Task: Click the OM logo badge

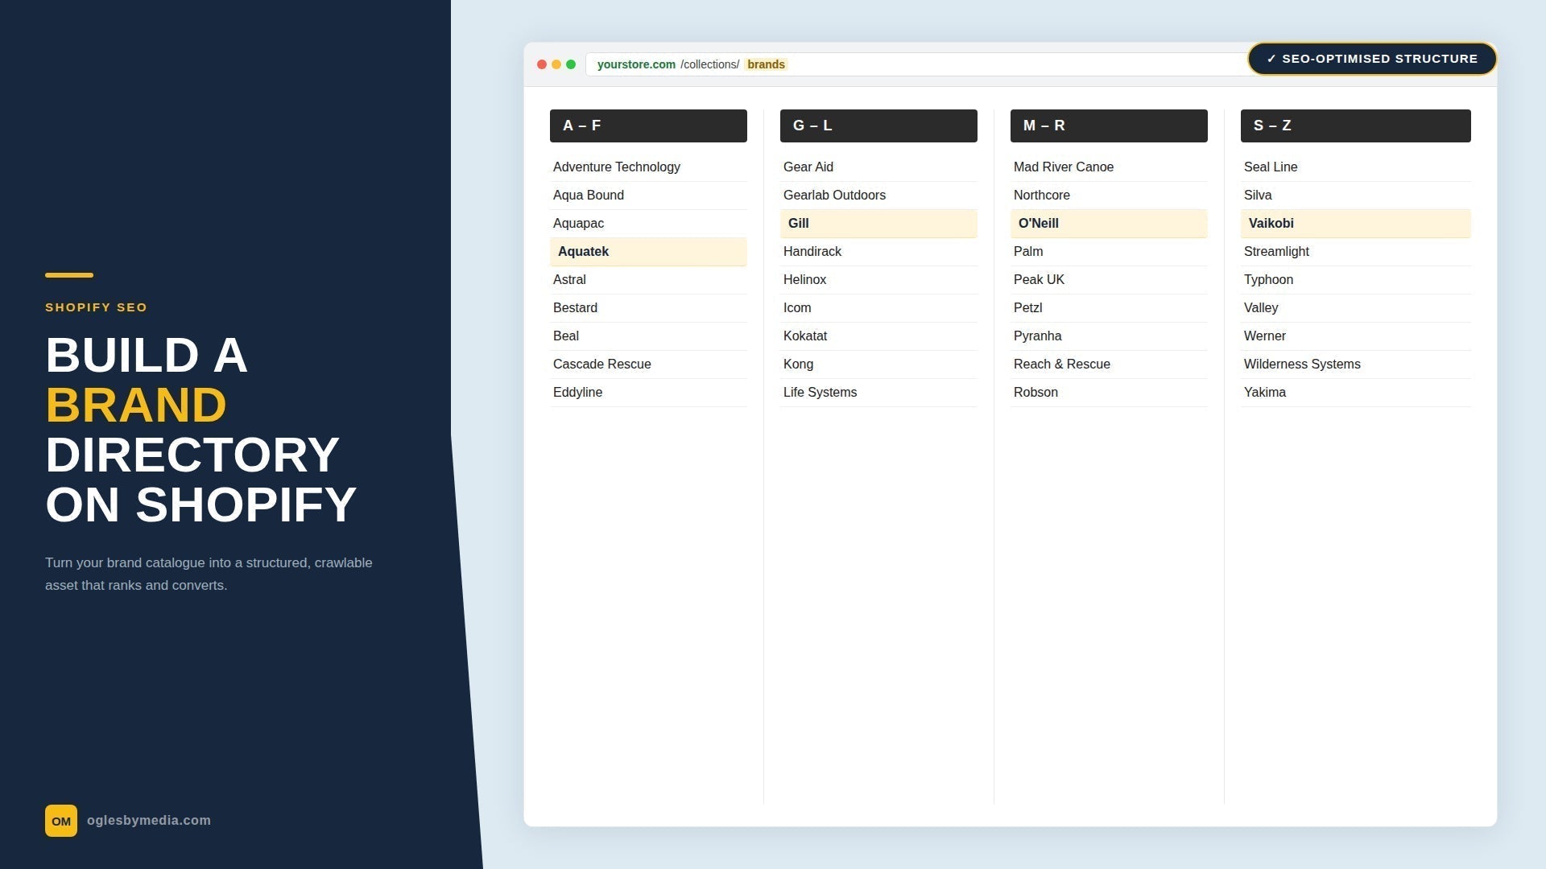Action: (x=61, y=821)
